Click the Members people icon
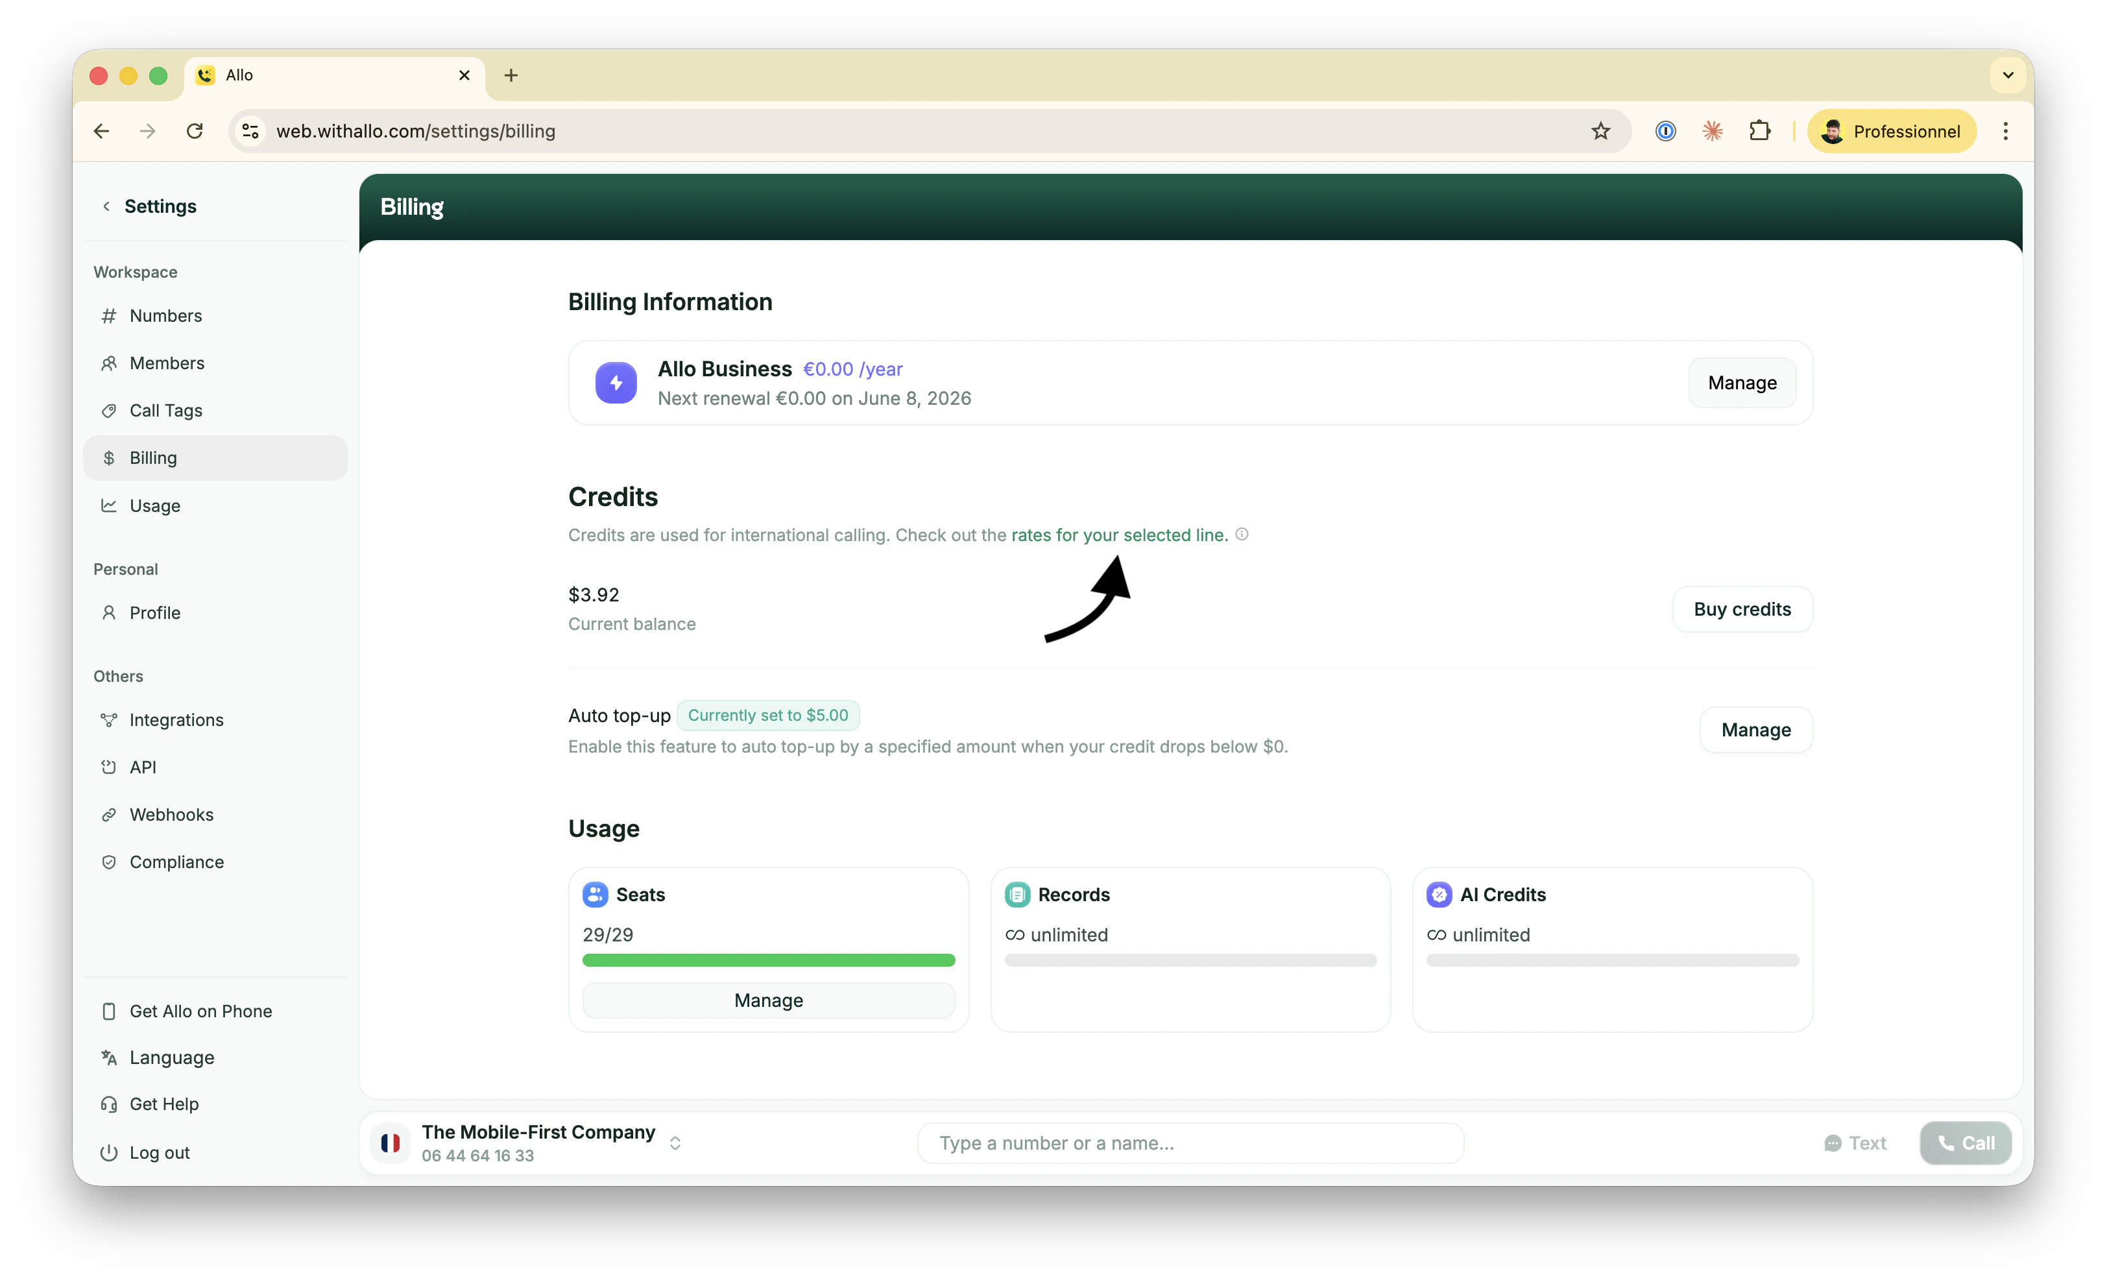 [108, 363]
